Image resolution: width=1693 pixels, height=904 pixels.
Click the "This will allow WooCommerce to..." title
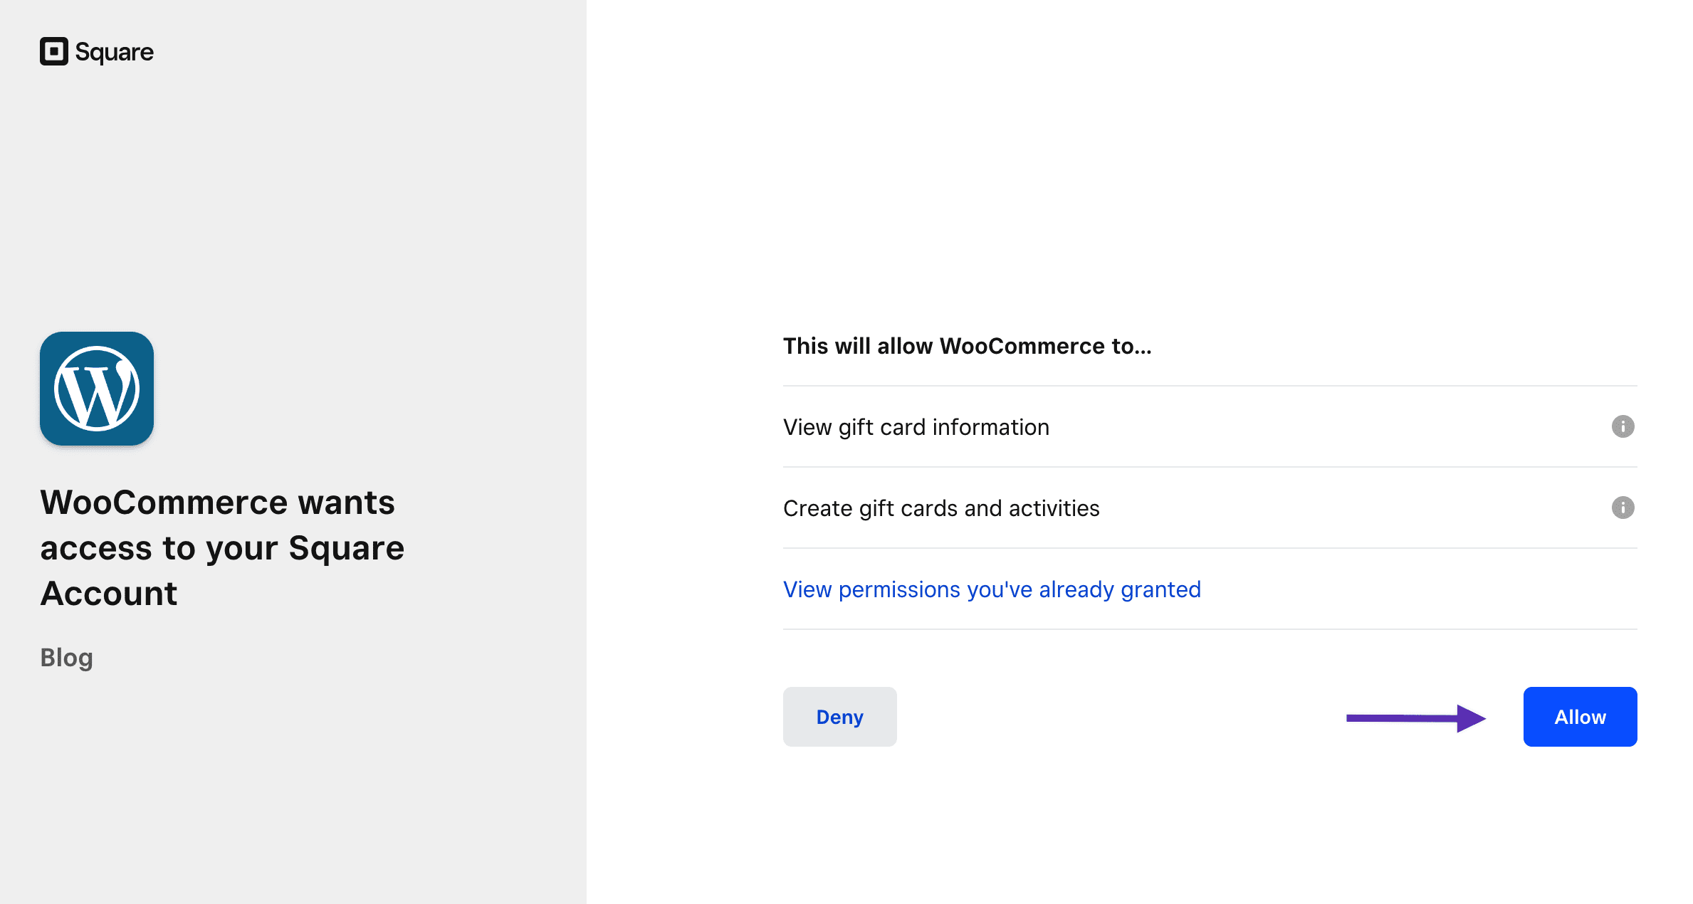tap(967, 346)
